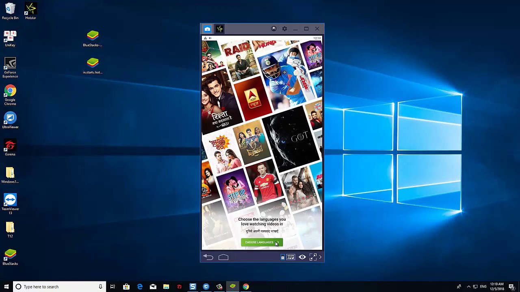The height and width of the screenshot is (292, 520).
Task: Show hidden system tray icons
Action: [x=468, y=287]
